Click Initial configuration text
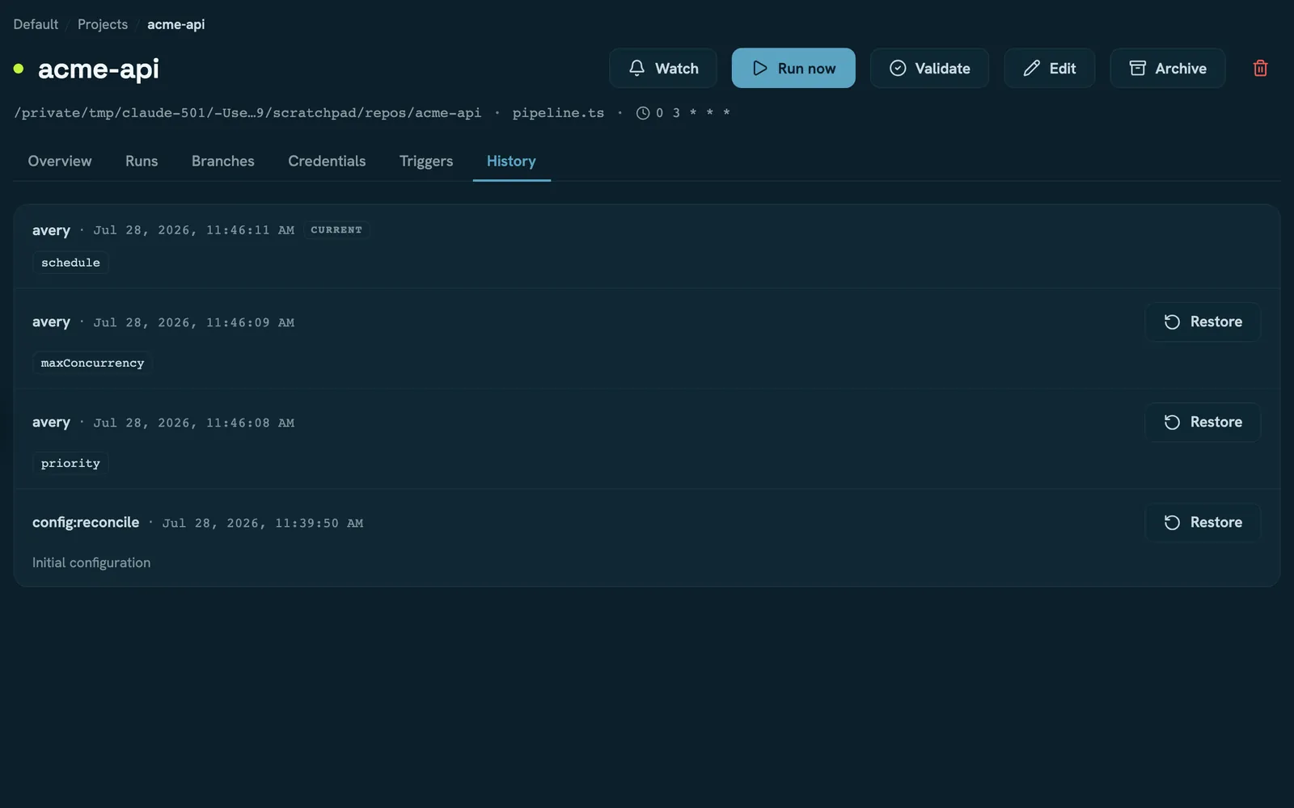This screenshot has width=1294, height=808. pos(91,562)
